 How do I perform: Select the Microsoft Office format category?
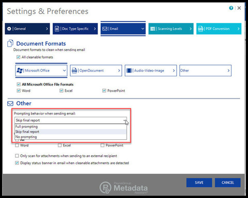coord(41,71)
